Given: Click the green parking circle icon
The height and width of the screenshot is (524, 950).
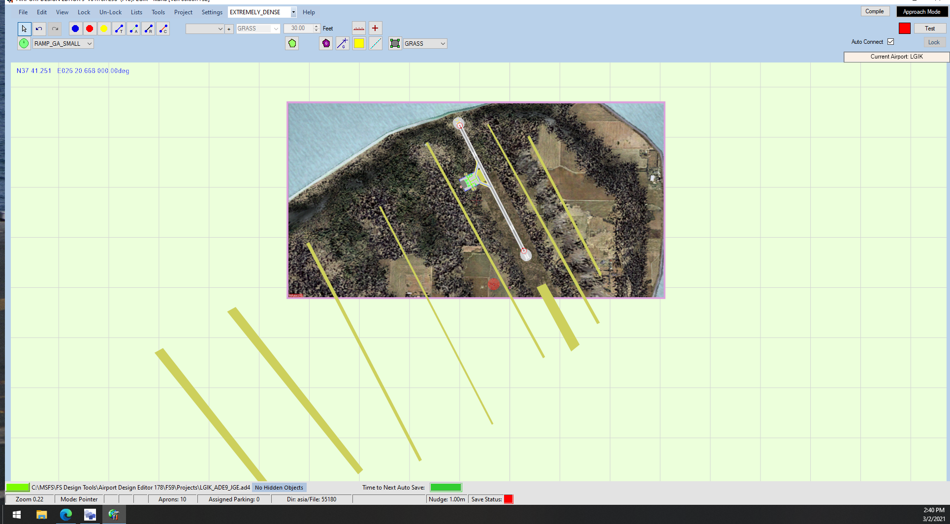Looking at the screenshot, I should click(24, 43).
